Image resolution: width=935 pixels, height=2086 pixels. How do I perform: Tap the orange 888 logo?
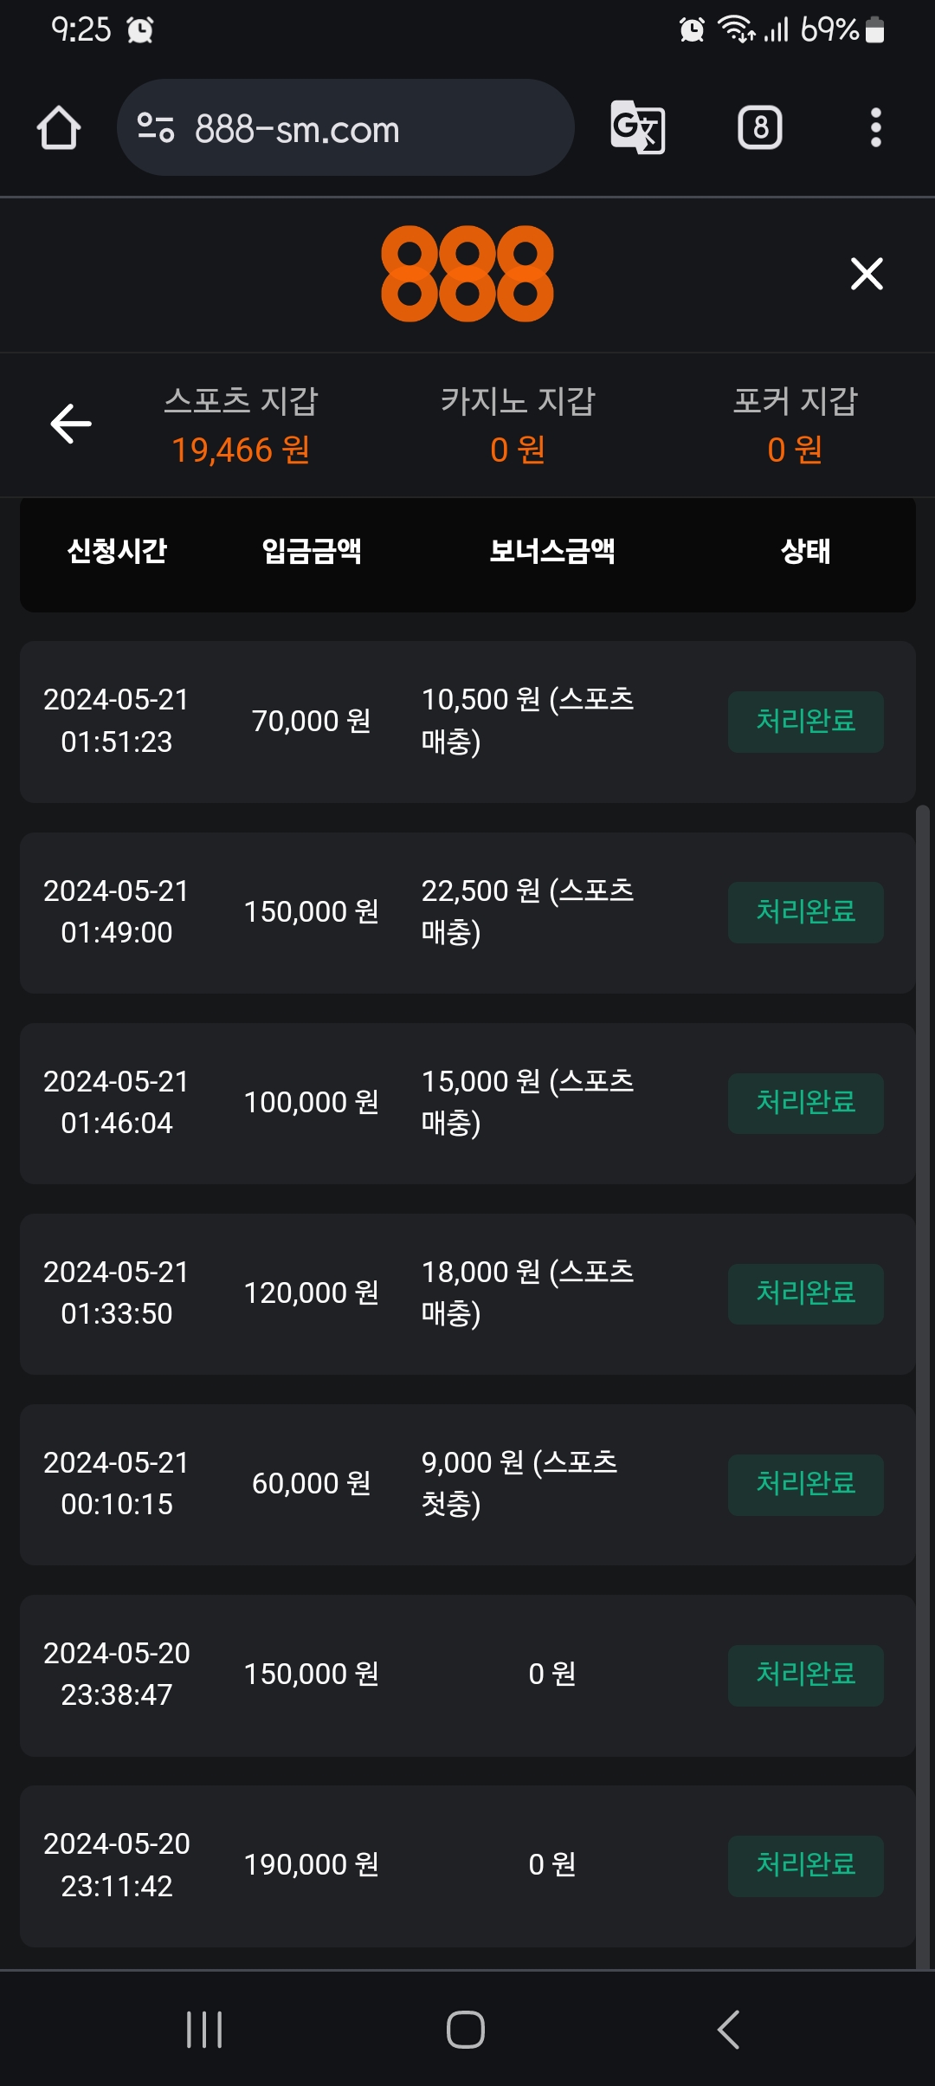tap(467, 274)
